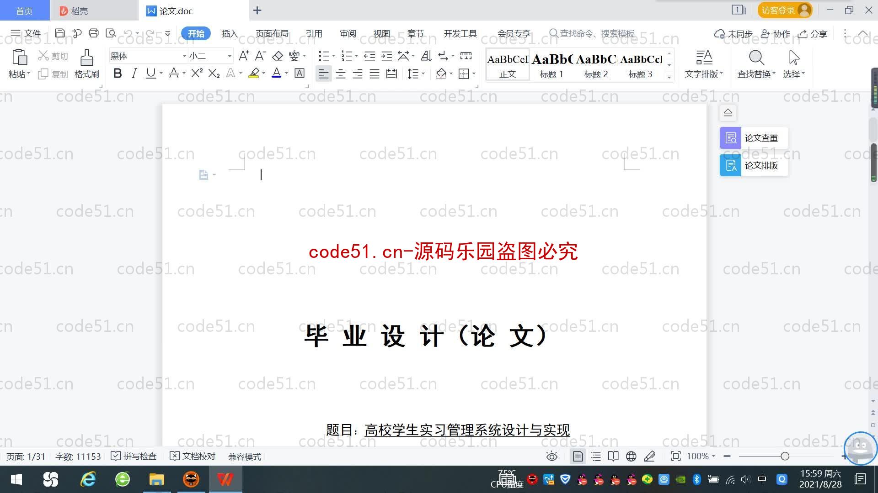Open the 论文排版 thesis layout tool
This screenshot has width=878, height=493.
point(754,165)
